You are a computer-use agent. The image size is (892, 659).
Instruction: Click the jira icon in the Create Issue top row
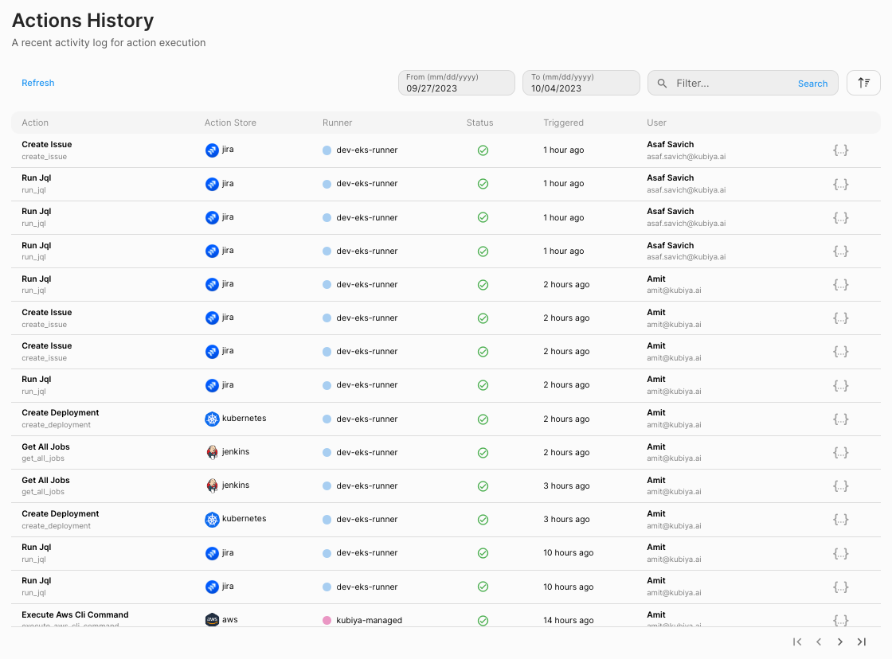coord(212,150)
